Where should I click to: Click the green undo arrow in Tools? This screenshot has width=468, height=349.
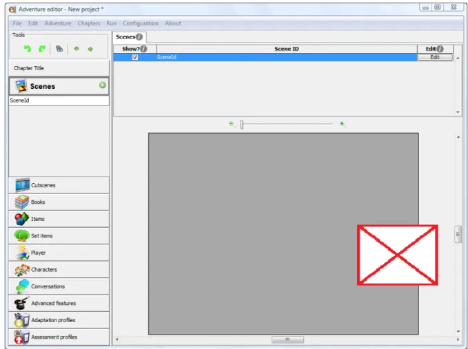tap(27, 49)
